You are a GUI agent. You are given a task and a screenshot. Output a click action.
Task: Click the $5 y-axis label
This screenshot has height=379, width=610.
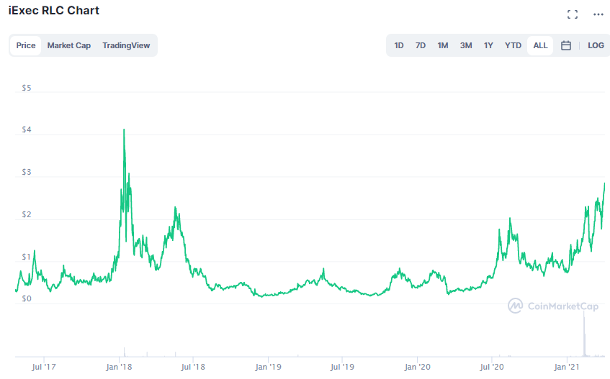click(x=27, y=88)
